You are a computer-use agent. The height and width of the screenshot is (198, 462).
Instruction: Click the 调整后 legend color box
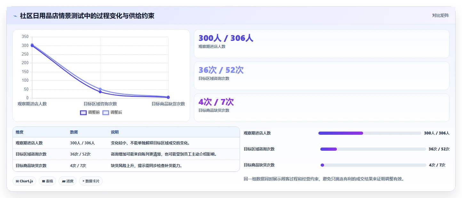[106, 112]
